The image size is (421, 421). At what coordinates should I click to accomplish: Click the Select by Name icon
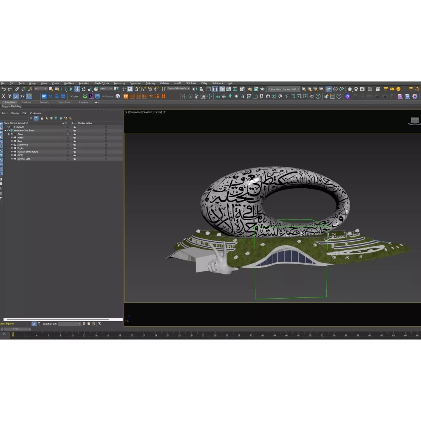click(x=57, y=89)
